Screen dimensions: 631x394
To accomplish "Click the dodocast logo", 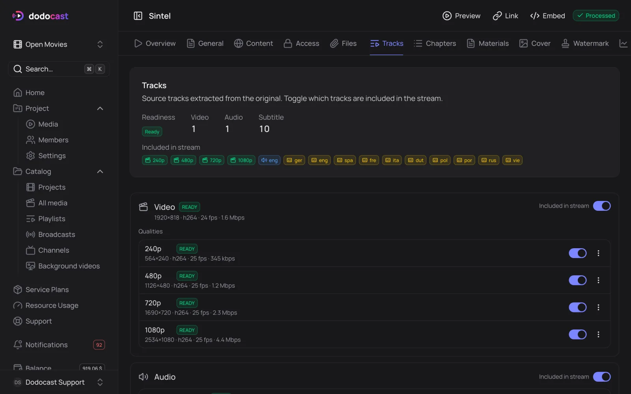I will coord(40,16).
